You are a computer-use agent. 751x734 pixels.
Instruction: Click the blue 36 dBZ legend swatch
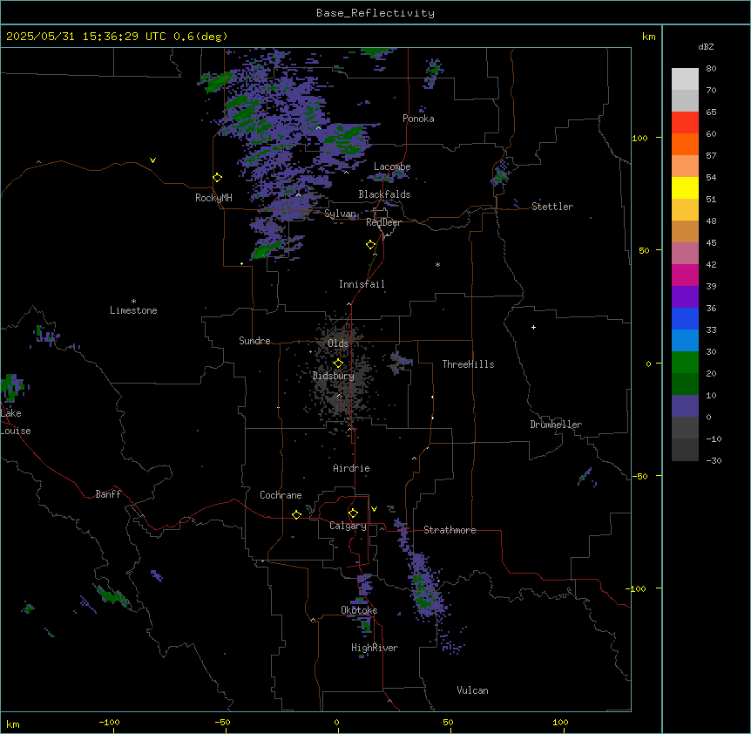point(685,318)
